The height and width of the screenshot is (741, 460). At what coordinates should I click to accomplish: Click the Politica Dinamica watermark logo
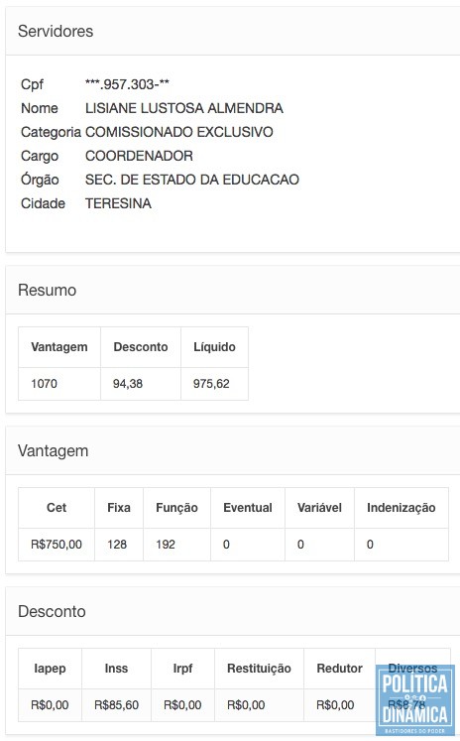click(x=415, y=700)
